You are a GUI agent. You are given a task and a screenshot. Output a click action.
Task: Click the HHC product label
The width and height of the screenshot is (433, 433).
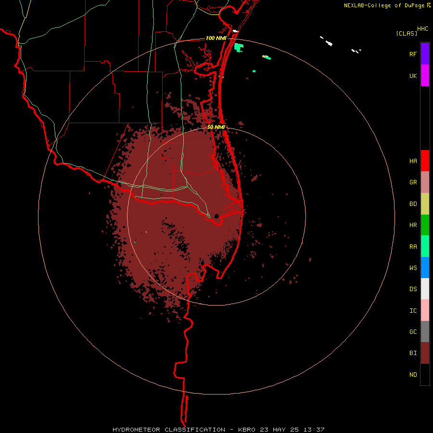pyautogui.click(x=422, y=29)
